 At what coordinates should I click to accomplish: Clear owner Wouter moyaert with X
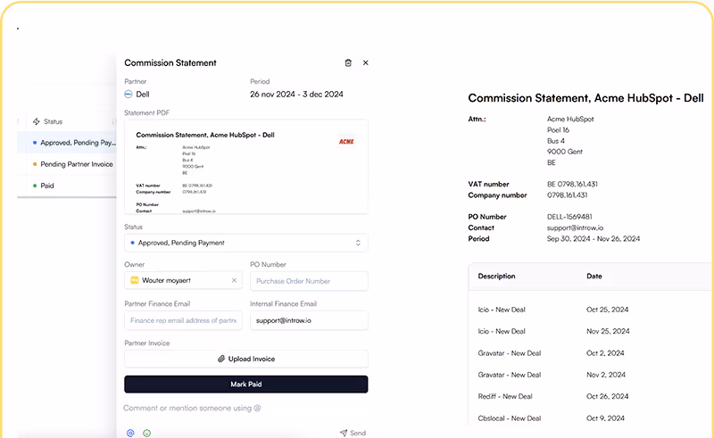click(234, 280)
